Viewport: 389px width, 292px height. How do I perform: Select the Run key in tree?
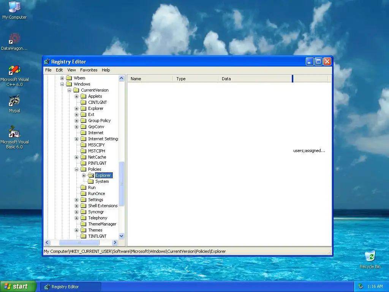(92, 187)
